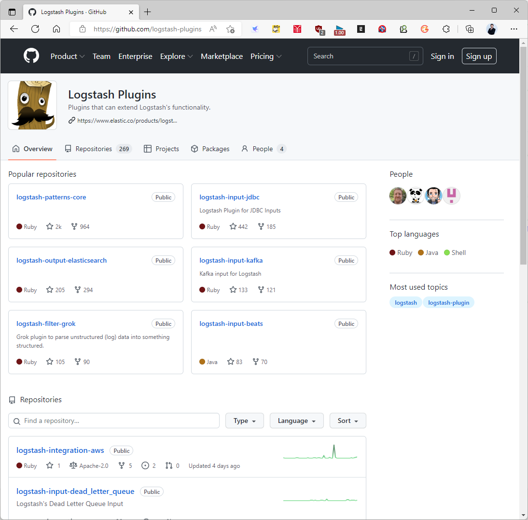This screenshot has height=520, width=528.
Task: View site information lock icon
Action: tap(83, 29)
